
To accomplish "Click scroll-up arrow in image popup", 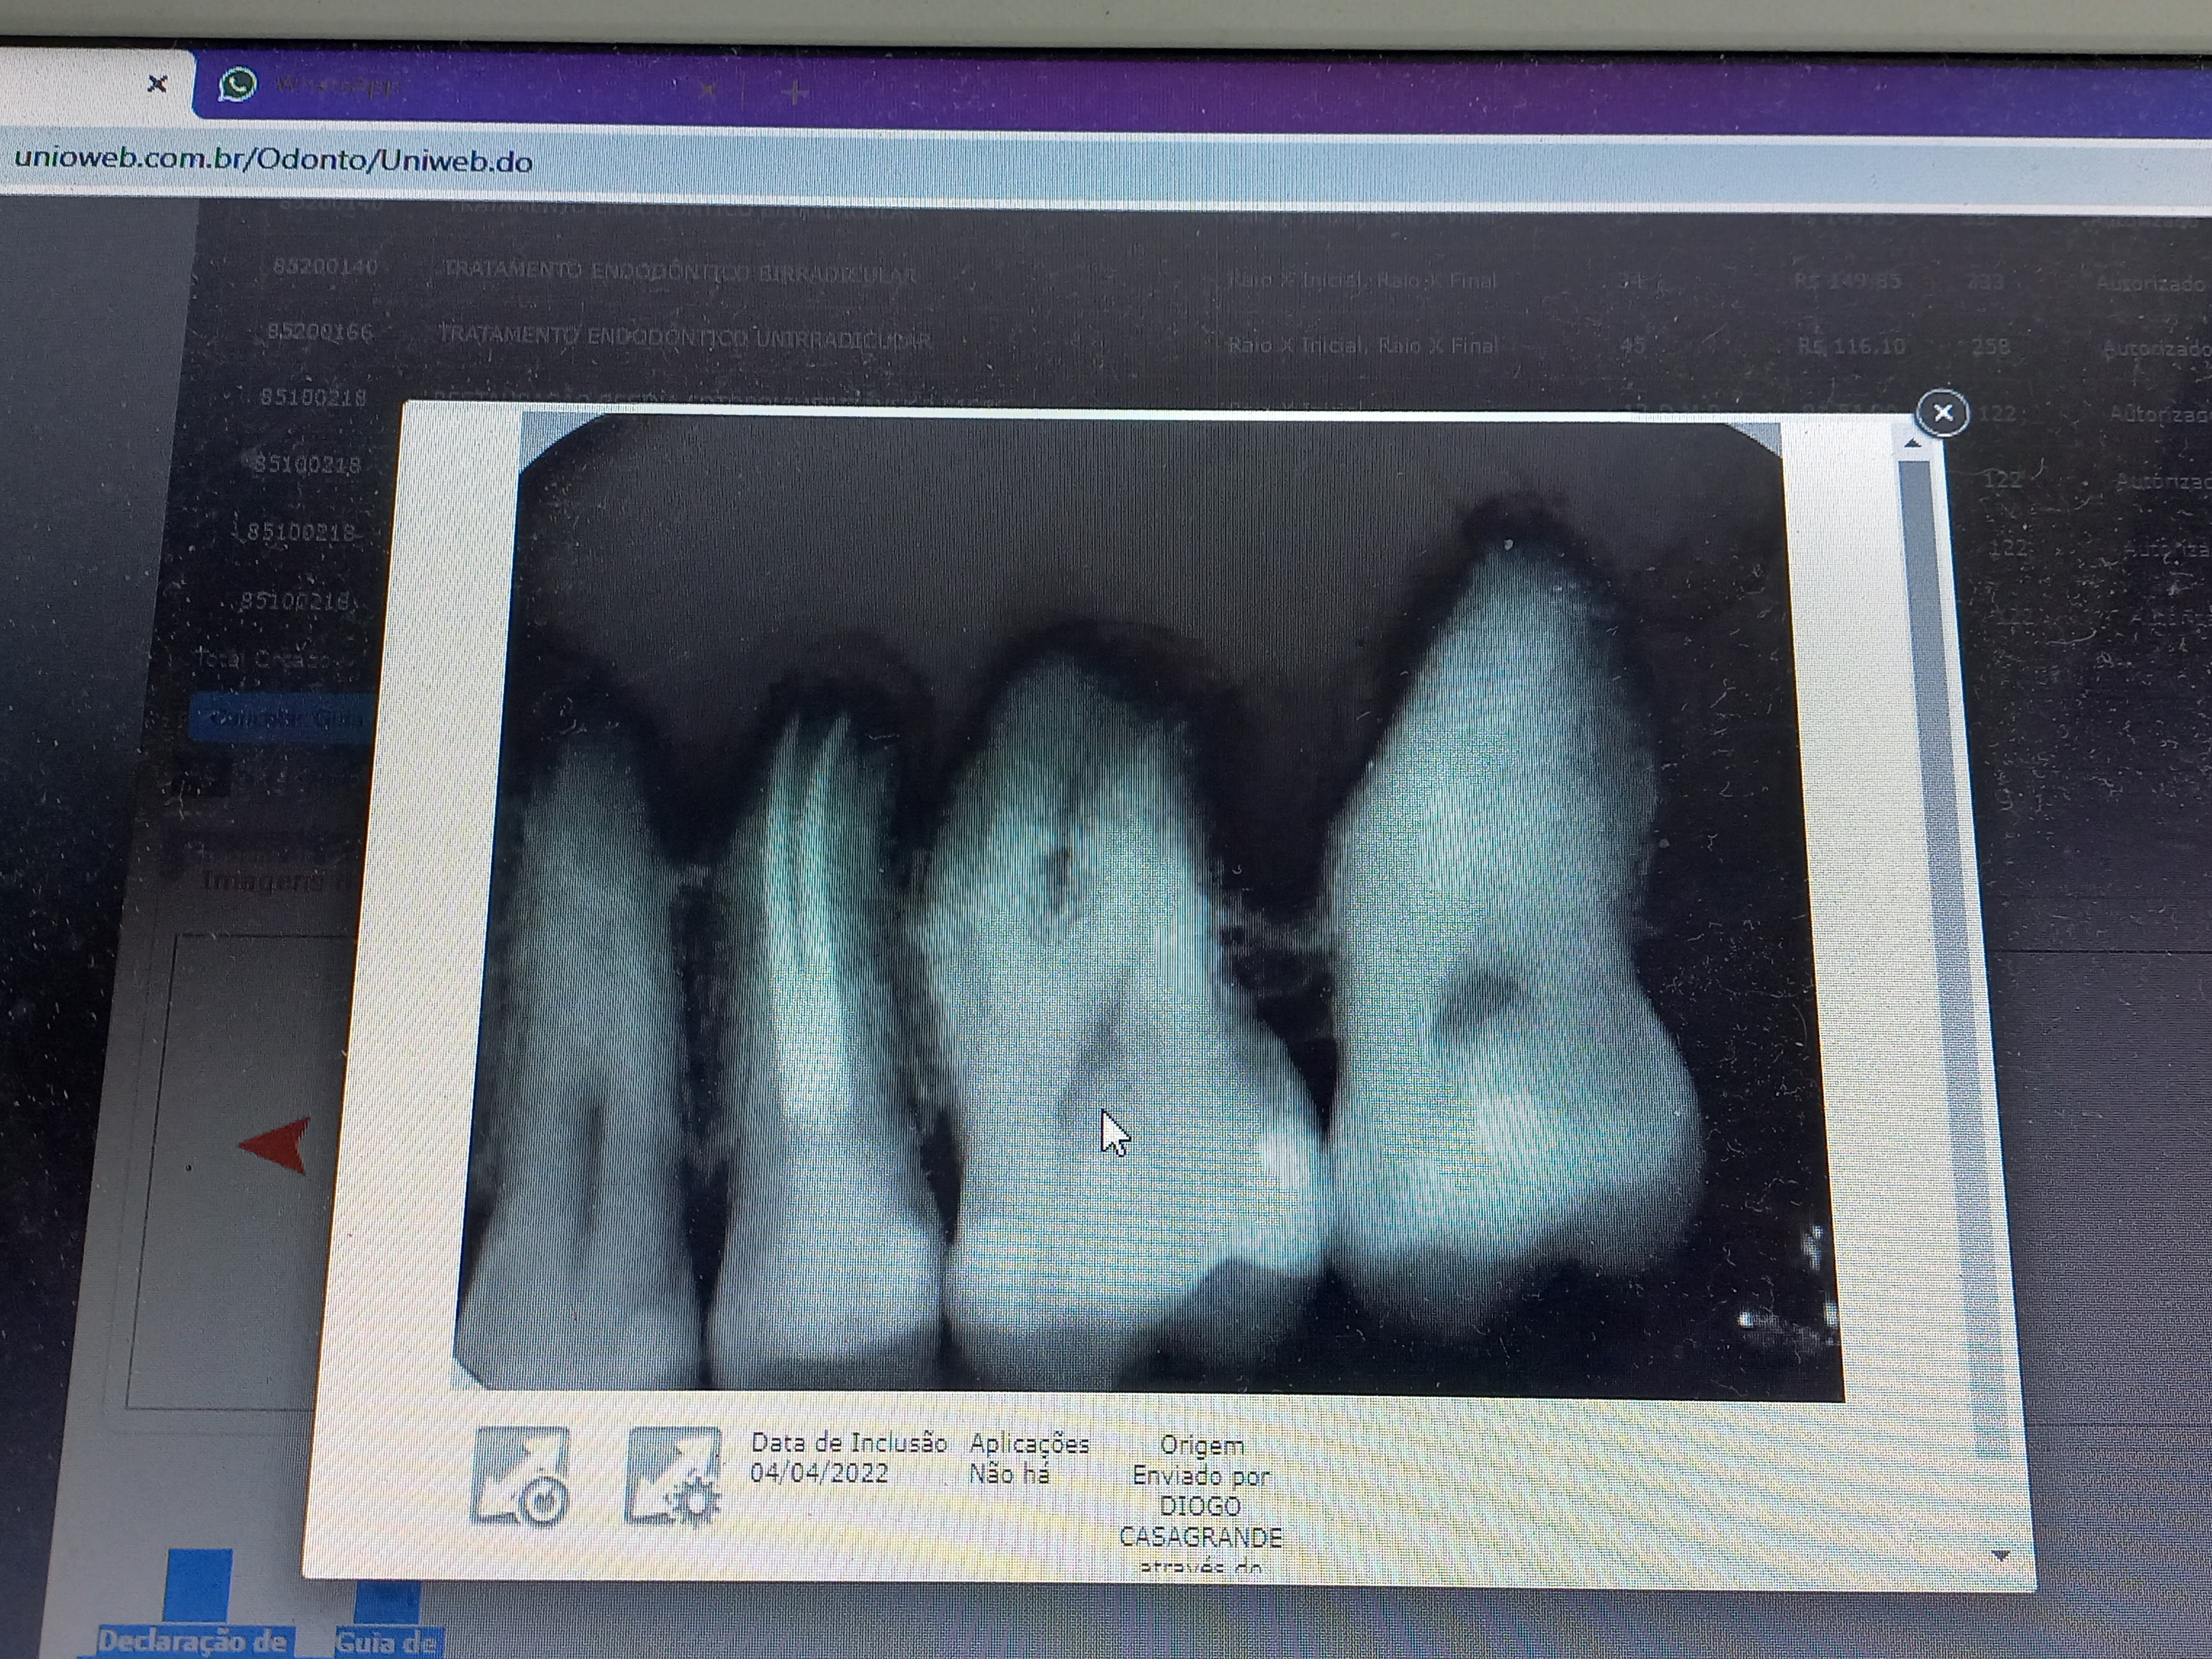I will click(x=1912, y=443).
